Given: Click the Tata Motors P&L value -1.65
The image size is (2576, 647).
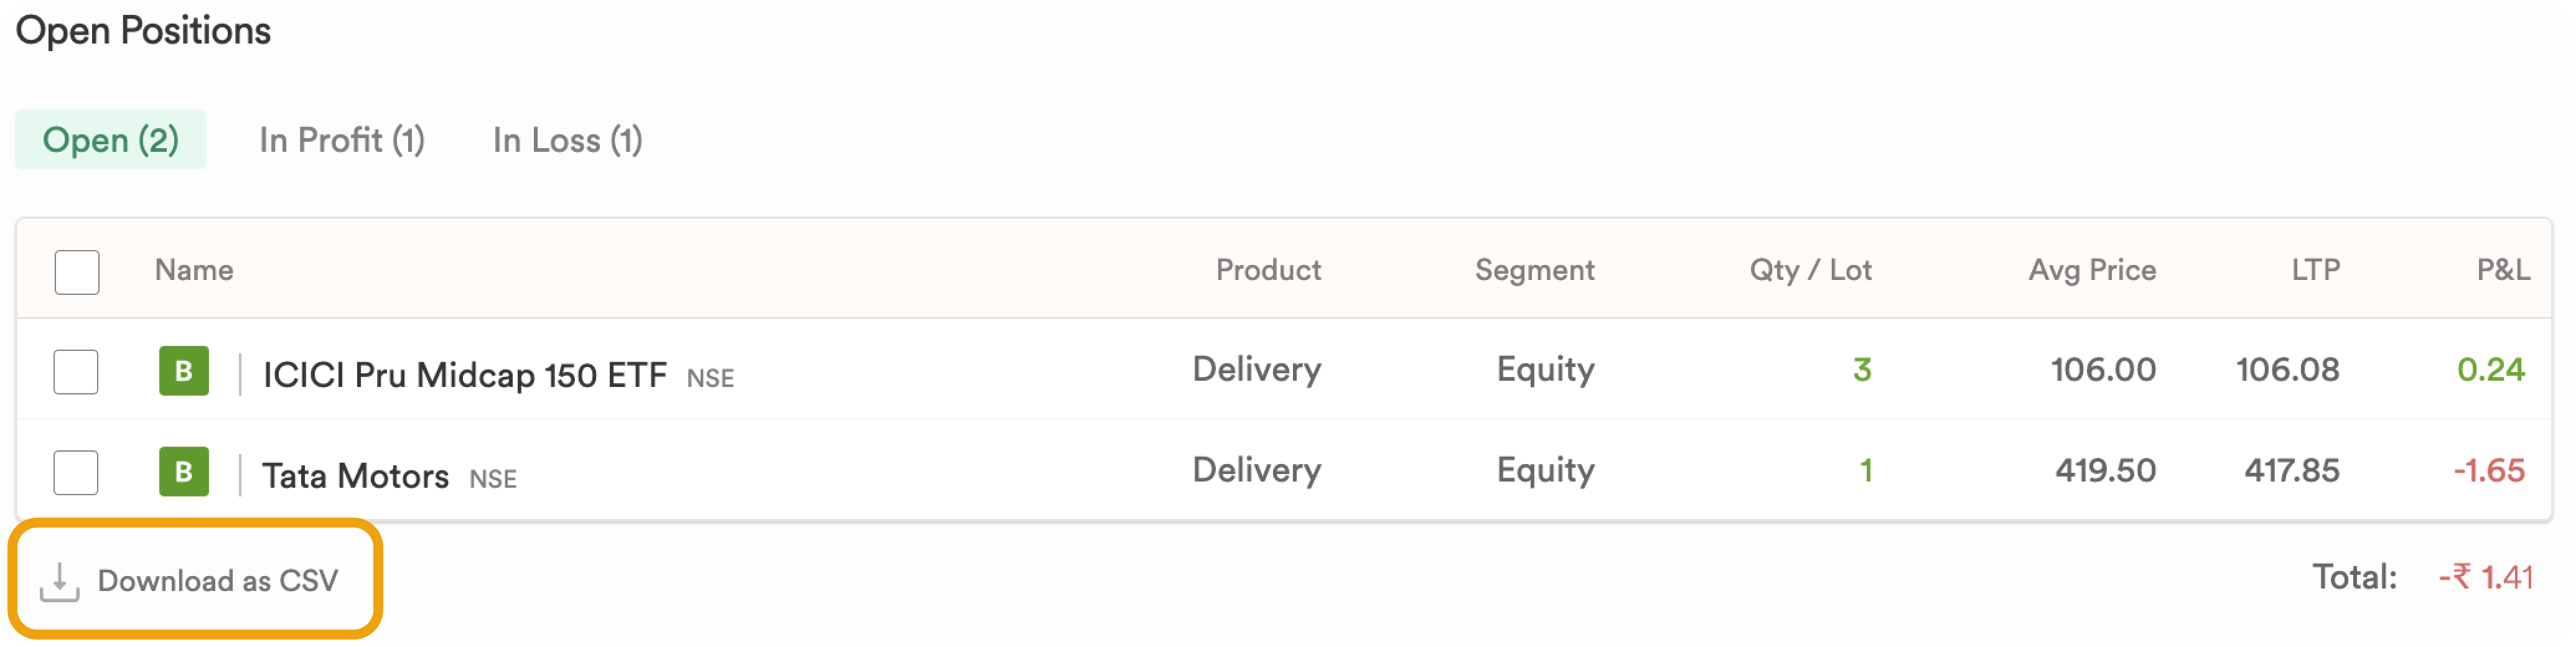Looking at the screenshot, I should pos(2489,470).
